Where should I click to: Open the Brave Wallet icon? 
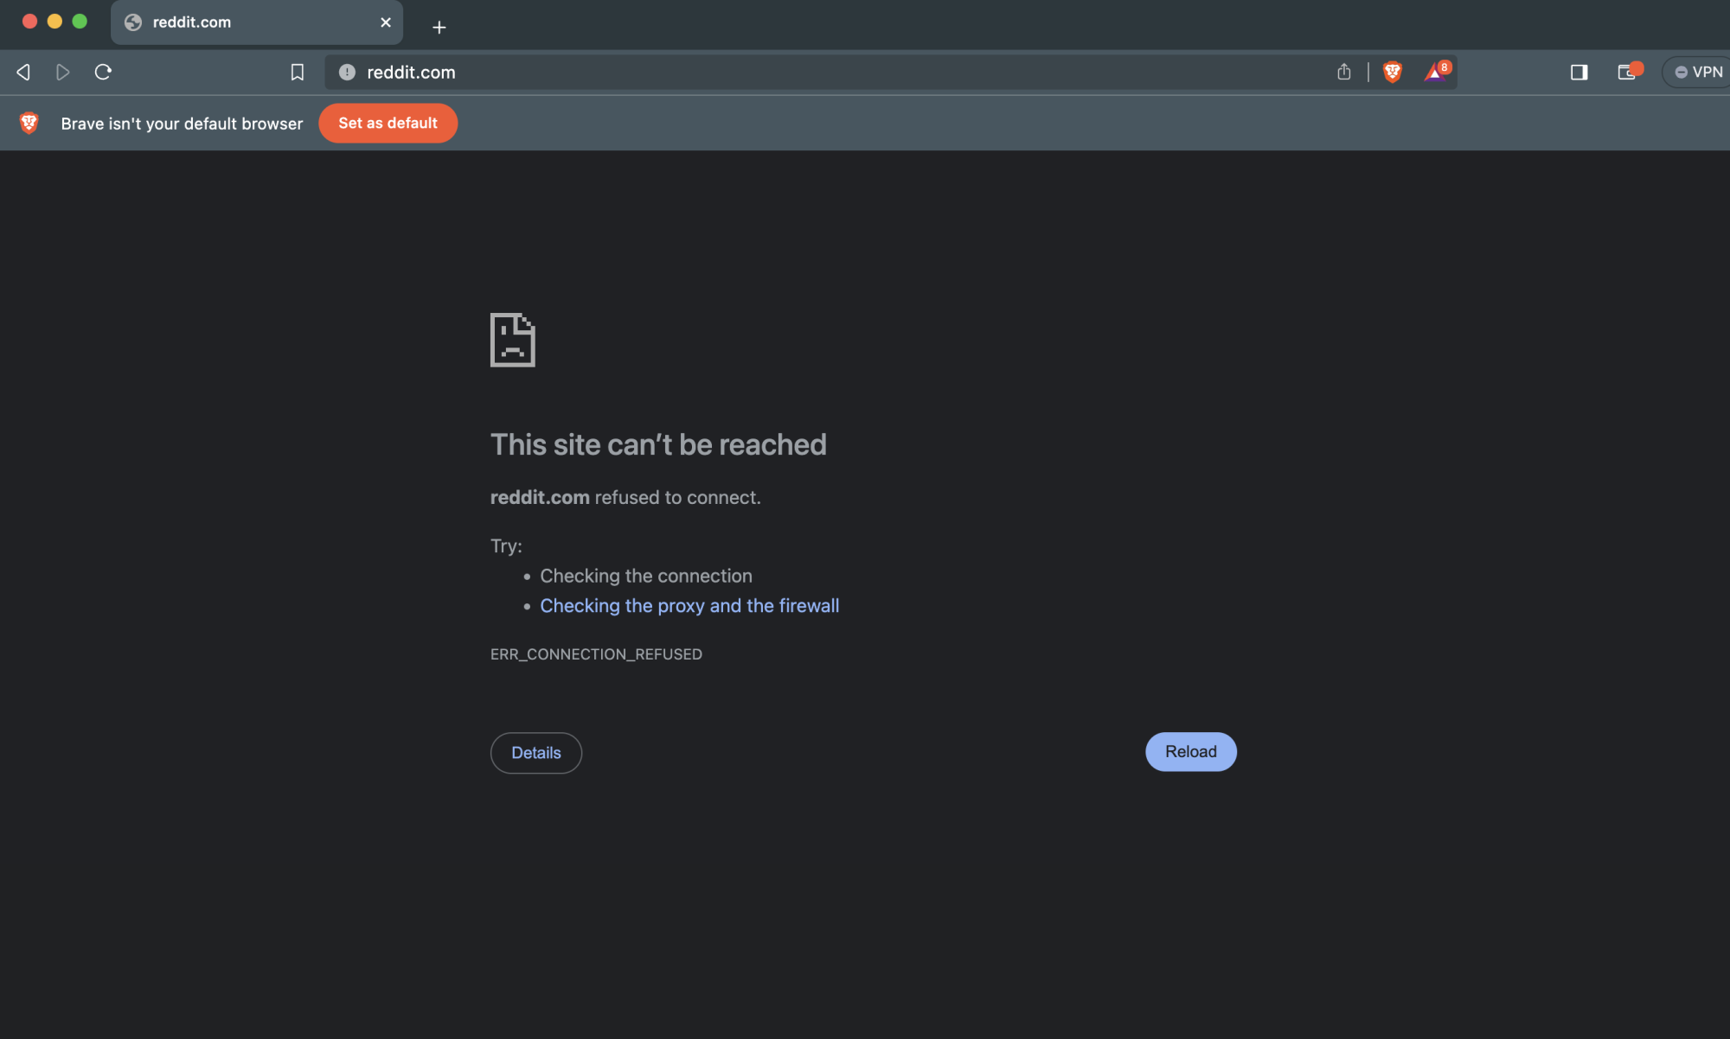[x=1628, y=73]
